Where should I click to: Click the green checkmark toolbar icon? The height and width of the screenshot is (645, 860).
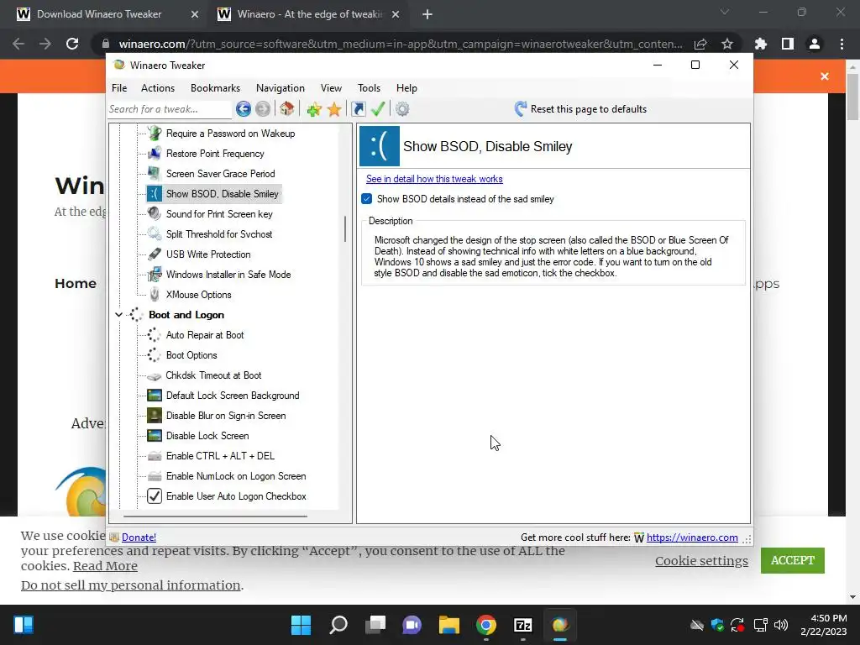pos(378,109)
